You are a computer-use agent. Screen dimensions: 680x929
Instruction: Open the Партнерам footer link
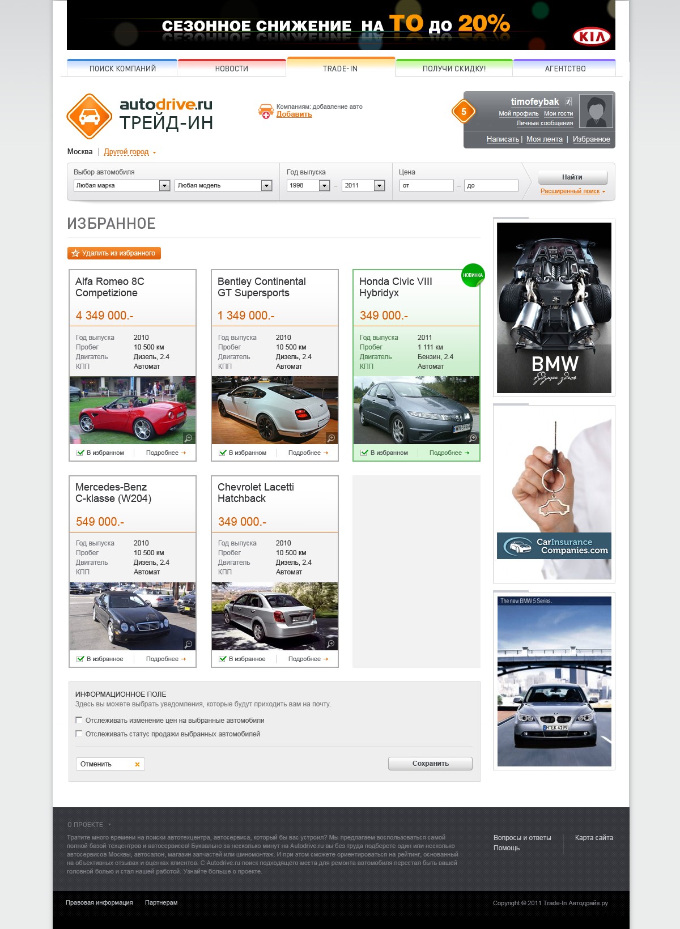[x=161, y=902]
